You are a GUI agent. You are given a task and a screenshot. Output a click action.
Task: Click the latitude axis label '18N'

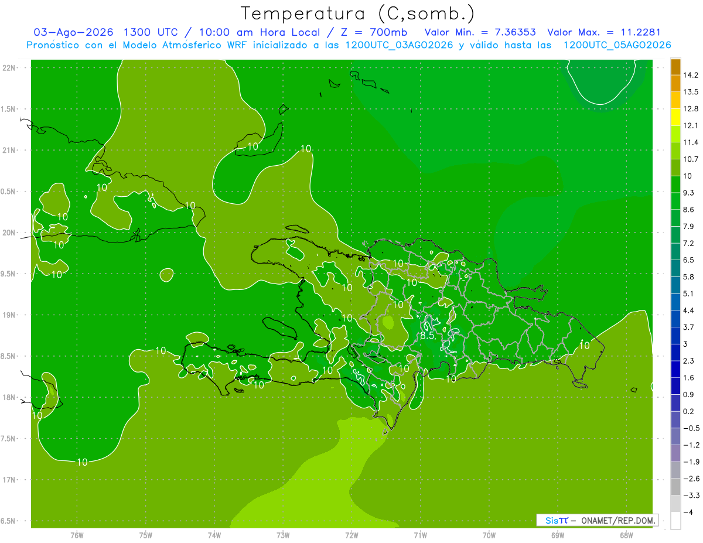[9, 398]
